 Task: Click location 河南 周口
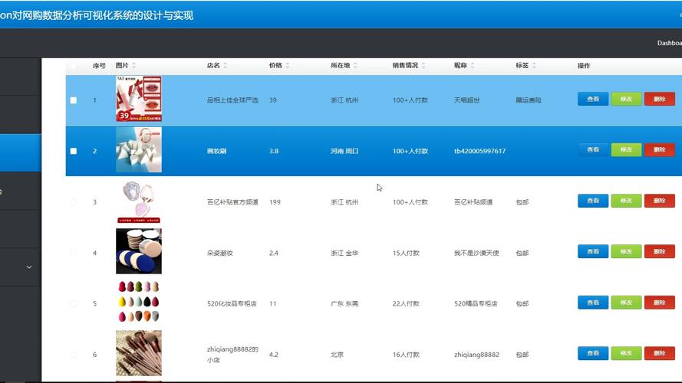[344, 151]
